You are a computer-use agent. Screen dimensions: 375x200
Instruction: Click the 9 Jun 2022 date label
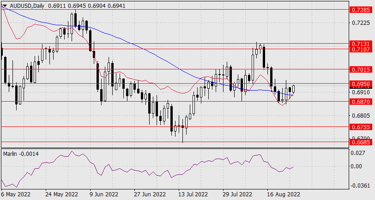click(x=103, y=195)
